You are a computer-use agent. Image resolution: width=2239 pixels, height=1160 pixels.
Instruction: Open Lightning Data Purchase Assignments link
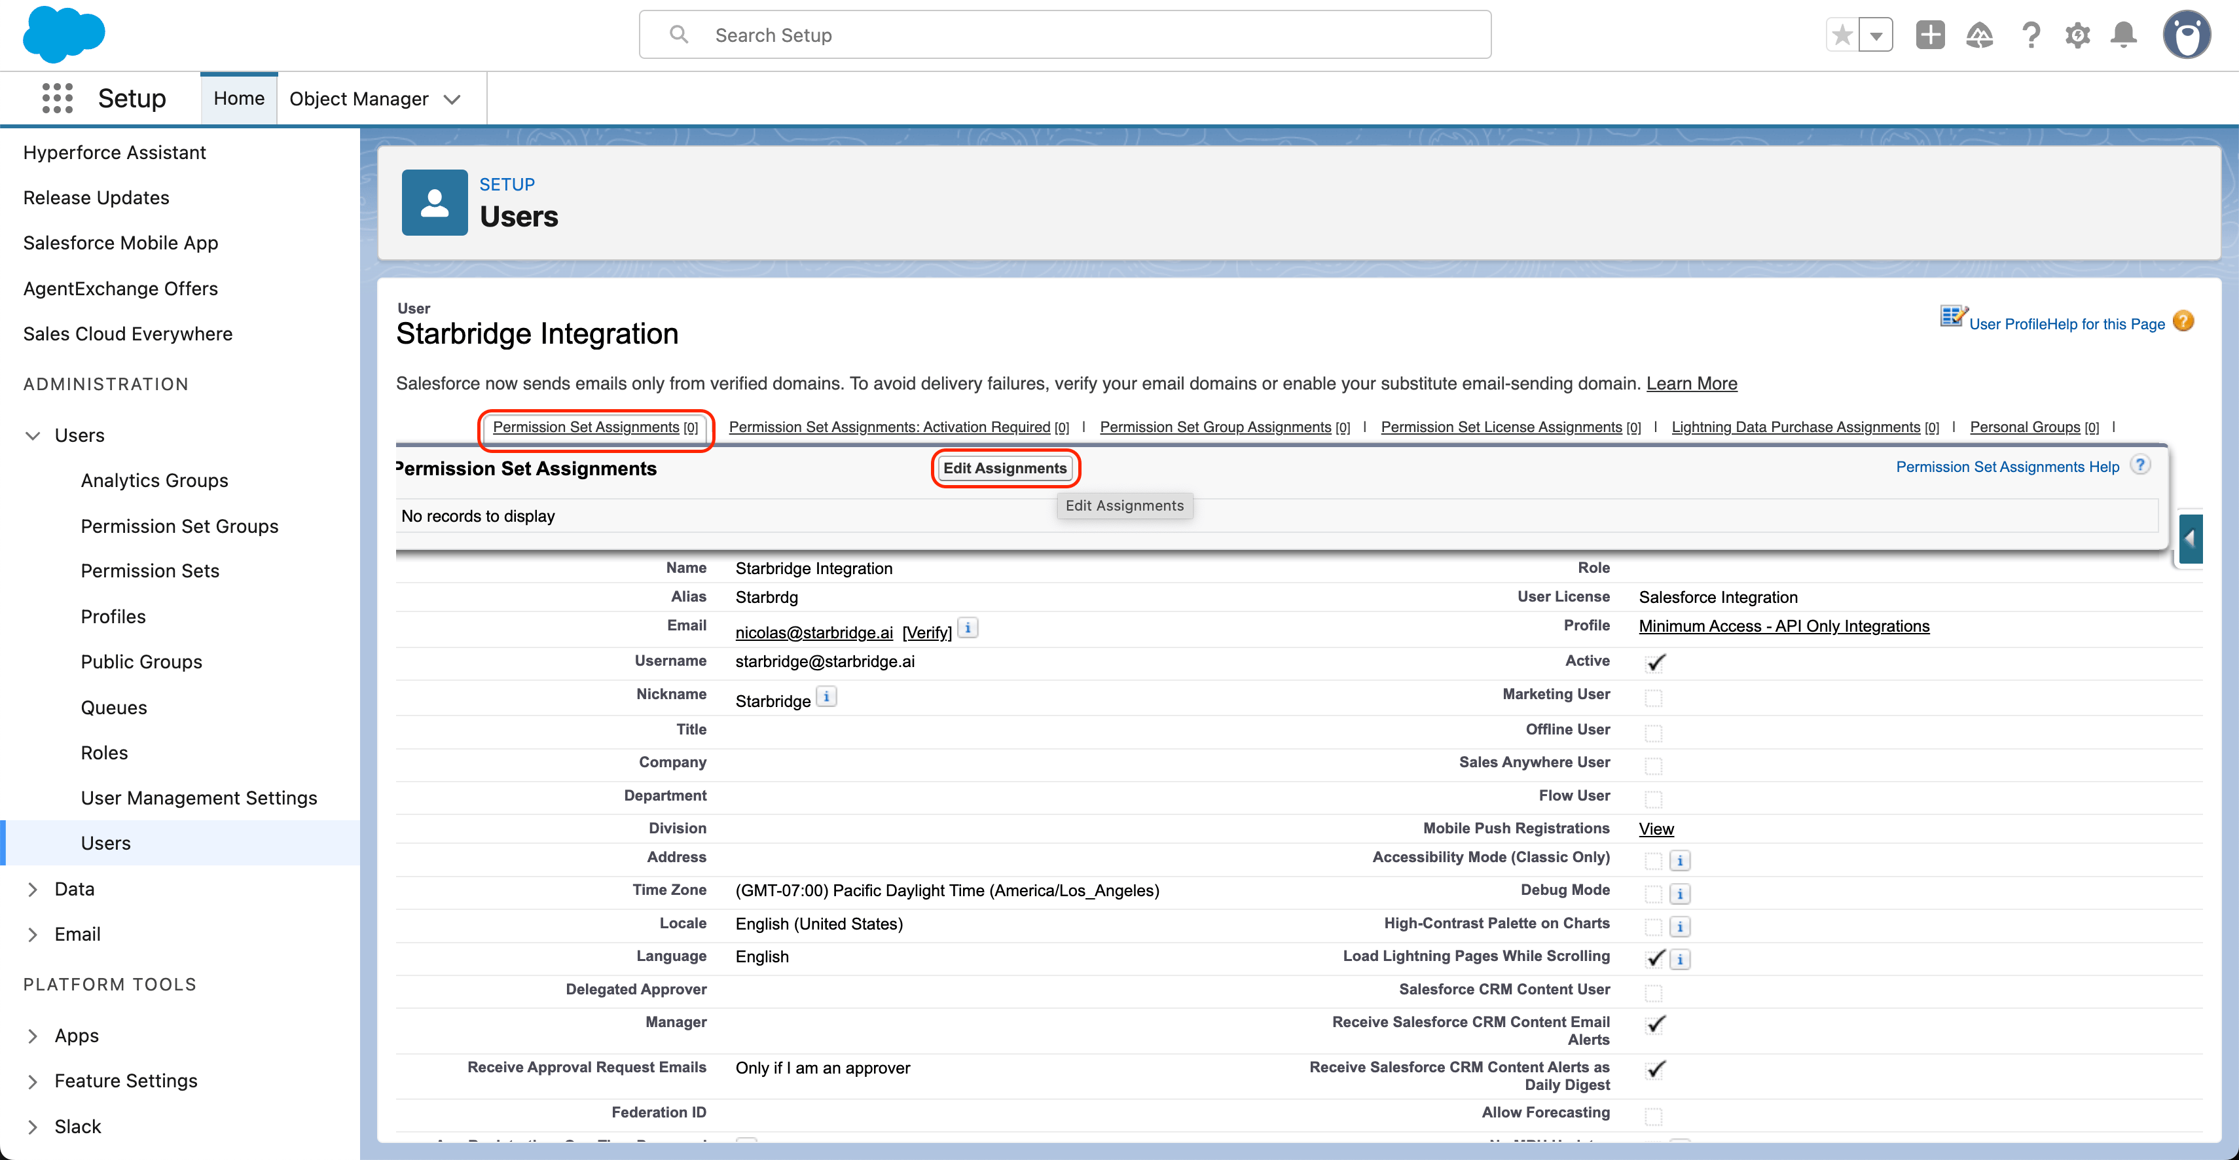click(x=1796, y=427)
